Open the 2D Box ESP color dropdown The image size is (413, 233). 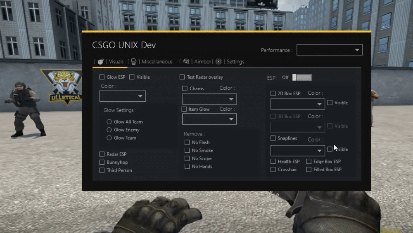tap(298, 104)
